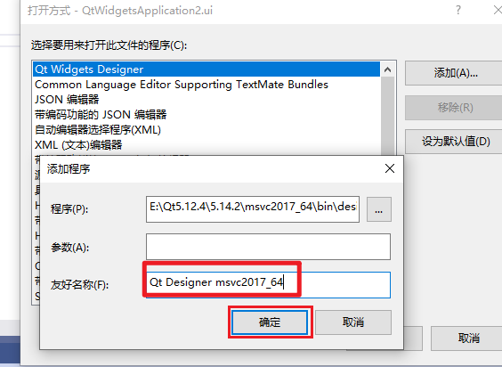Screen dimensions: 502x367
Task: Click the help question mark icon
Action: (458, 10)
